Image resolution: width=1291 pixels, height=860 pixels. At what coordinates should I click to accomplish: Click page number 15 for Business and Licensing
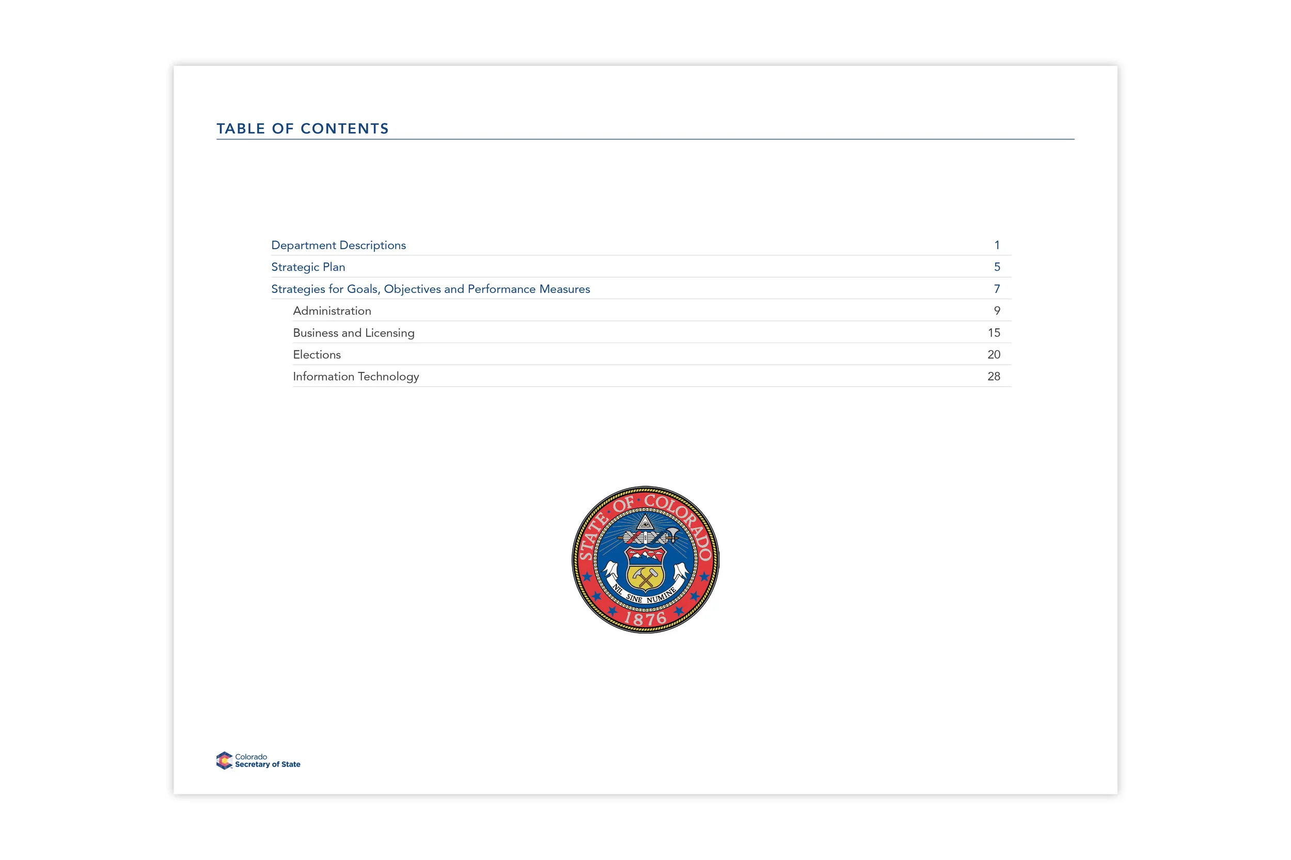[x=994, y=333]
